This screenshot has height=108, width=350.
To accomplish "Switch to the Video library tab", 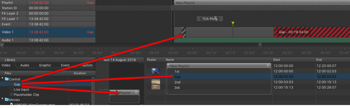I will coord(6,65).
